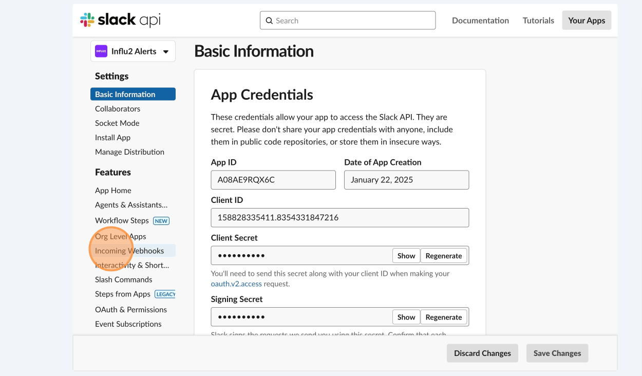Click the "Signing Secret" label
Screen dimensions: 642x376
tap(237, 299)
